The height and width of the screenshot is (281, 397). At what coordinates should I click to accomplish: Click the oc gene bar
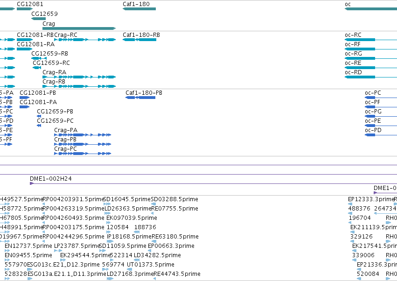click(371, 9)
